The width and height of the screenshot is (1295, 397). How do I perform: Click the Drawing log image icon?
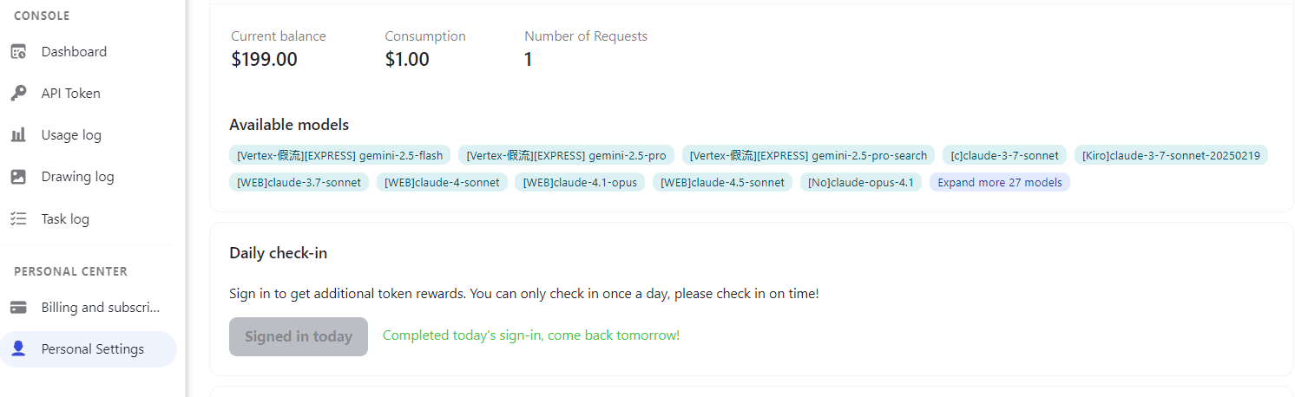[x=18, y=177]
